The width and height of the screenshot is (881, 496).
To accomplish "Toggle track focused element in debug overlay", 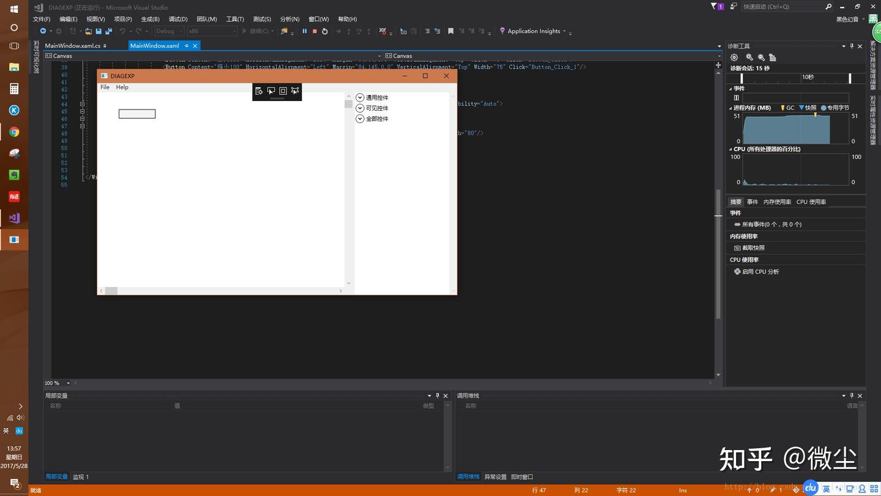I will 295,91.
